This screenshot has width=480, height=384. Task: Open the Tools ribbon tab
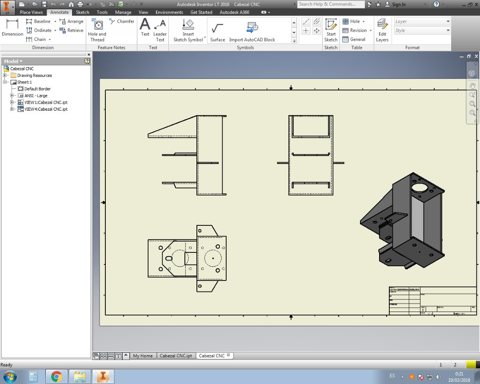[x=102, y=12]
